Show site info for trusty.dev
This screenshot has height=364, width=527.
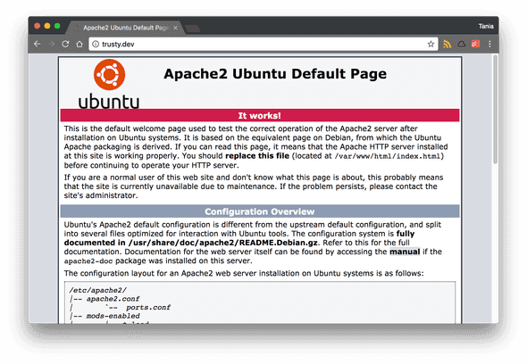tap(96, 44)
